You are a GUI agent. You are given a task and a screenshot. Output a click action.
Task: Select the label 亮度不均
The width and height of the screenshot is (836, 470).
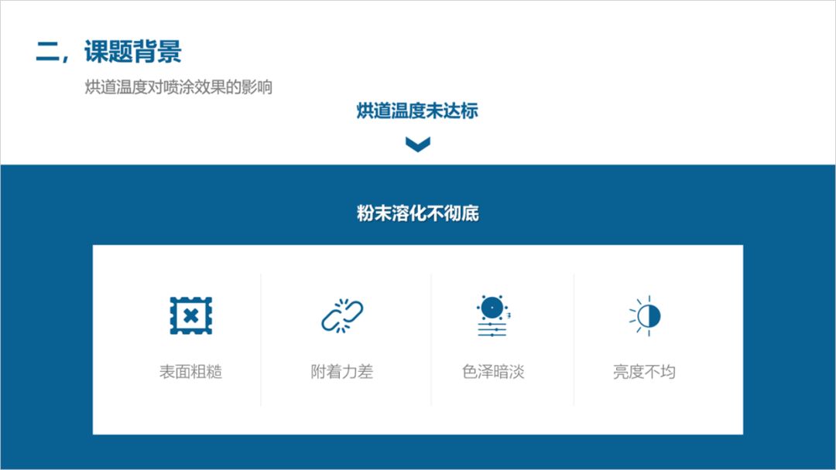click(x=645, y=372)
